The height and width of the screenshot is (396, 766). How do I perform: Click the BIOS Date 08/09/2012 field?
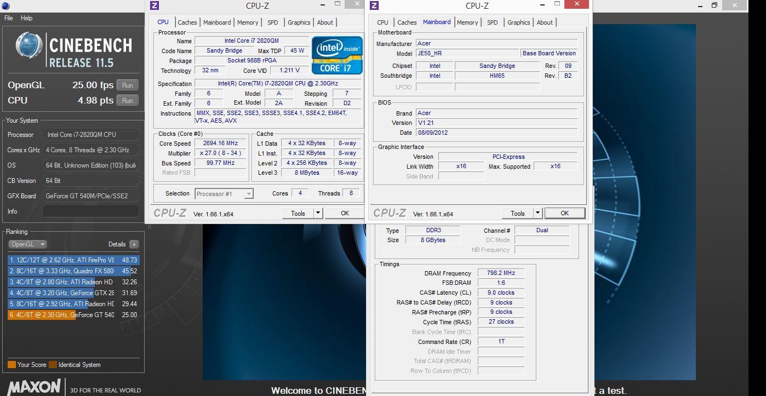coord(496,133)
